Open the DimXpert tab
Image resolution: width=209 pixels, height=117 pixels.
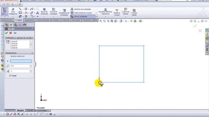coord(76,20)
